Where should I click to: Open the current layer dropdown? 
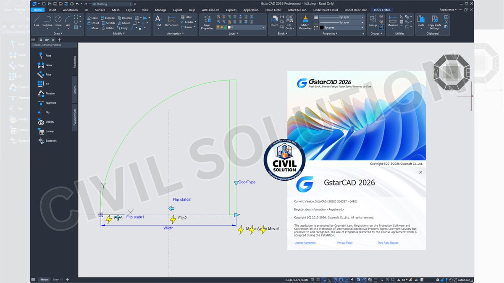coord(241,27)
